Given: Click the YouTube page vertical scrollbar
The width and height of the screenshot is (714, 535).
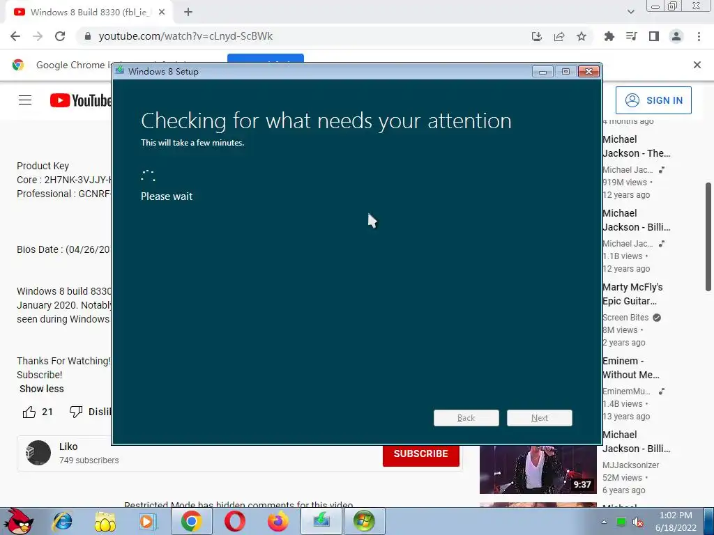Looking at the screenshot, I should (x=708, y=237).
